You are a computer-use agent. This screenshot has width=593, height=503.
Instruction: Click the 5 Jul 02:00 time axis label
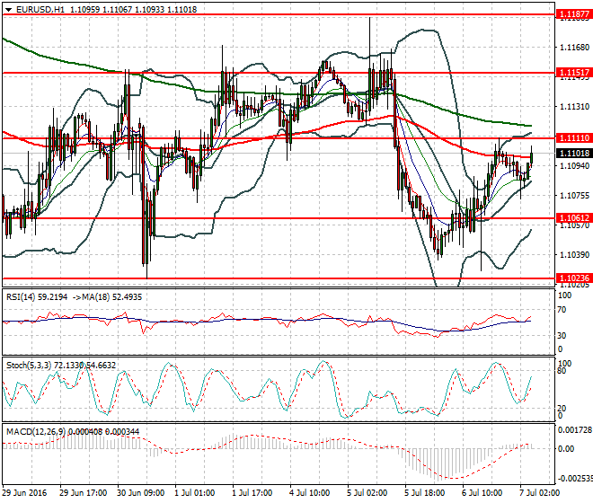[x=367, y=493]
